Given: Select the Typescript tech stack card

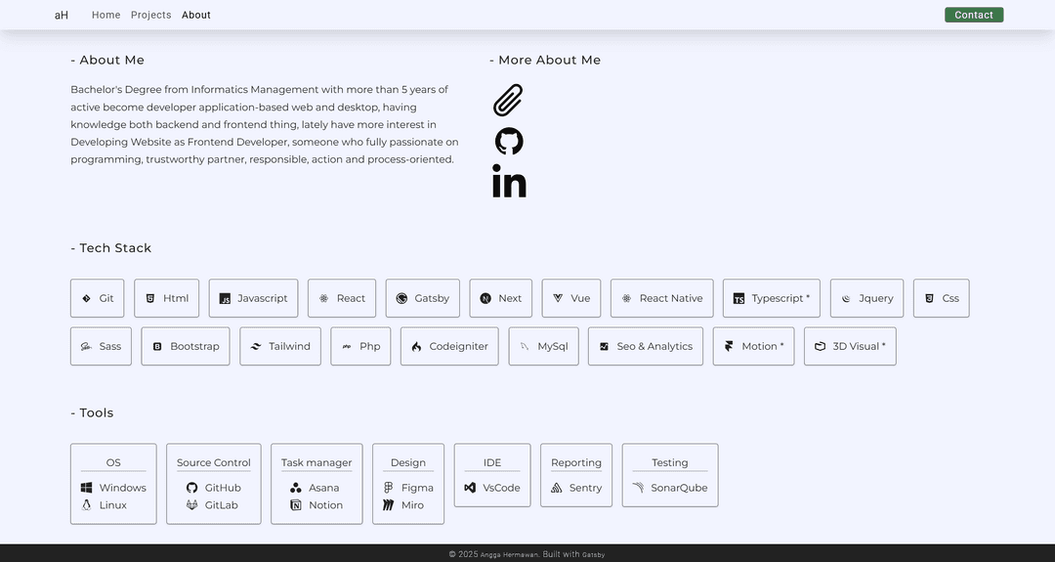Looking at the screenshot, I should point(771,298).
